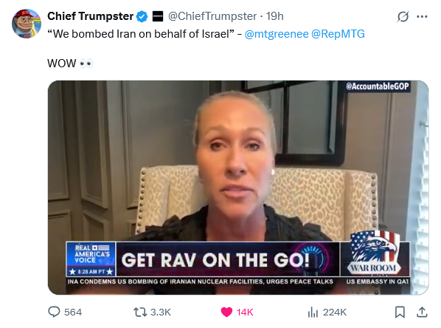This screenshot has height=328, width=441.
Task: Open the @mtgreenee mention link
Action: click(x=277, y=34)
